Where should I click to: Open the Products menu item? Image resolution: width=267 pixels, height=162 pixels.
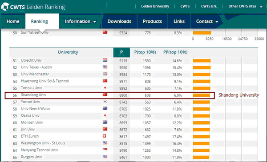tap(152, 21)
